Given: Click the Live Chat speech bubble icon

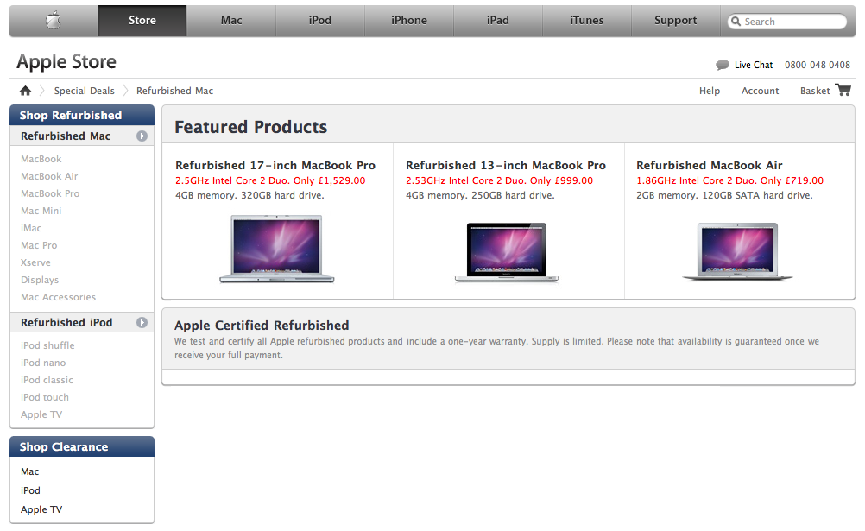Looking at the screenshot, I should tap(722, 65).
